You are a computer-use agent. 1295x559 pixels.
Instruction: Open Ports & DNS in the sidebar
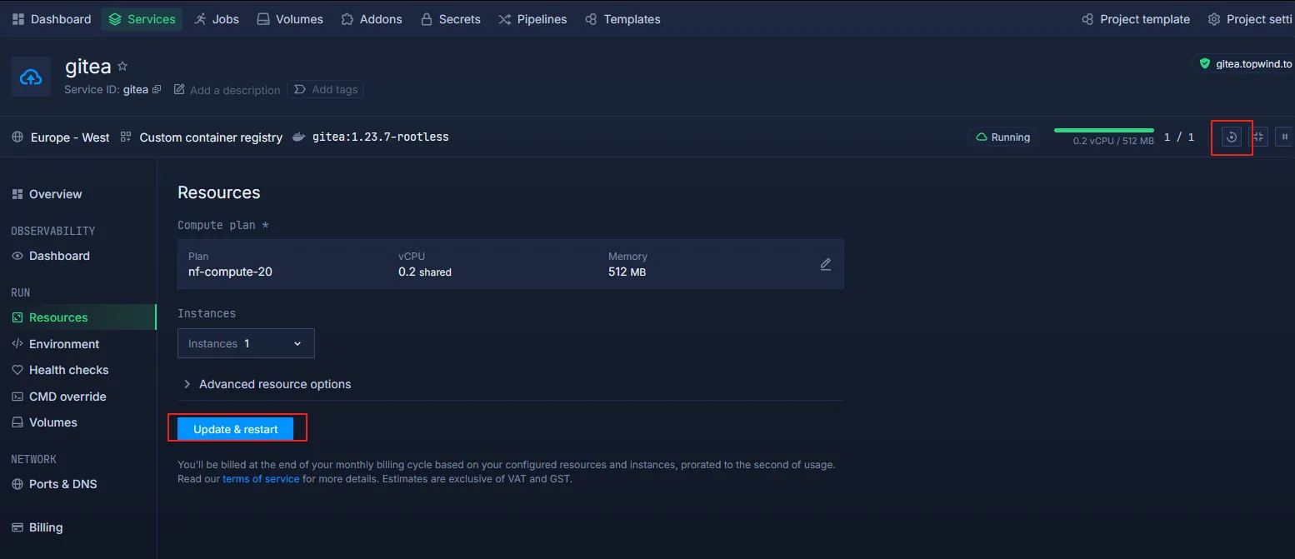point(54,484)
